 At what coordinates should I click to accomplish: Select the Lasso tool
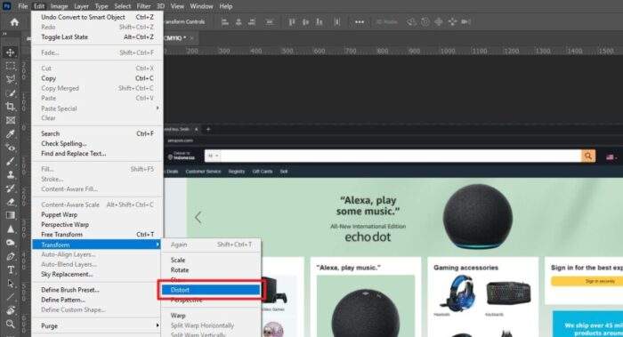pos(11,79)
